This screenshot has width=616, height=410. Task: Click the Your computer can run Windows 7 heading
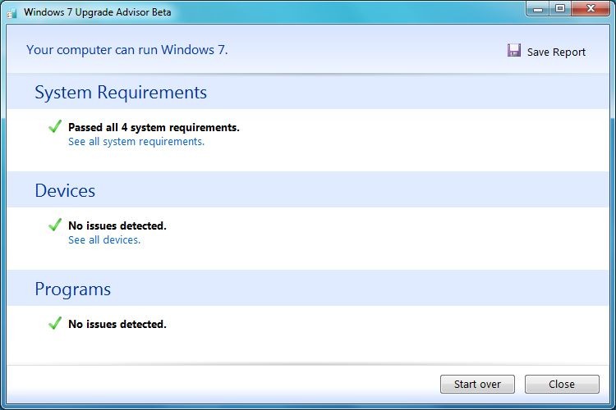click(x=127, y=50)
